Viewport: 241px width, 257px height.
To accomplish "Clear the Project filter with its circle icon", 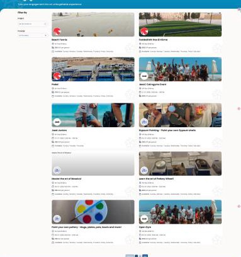I will pos(45,24).
